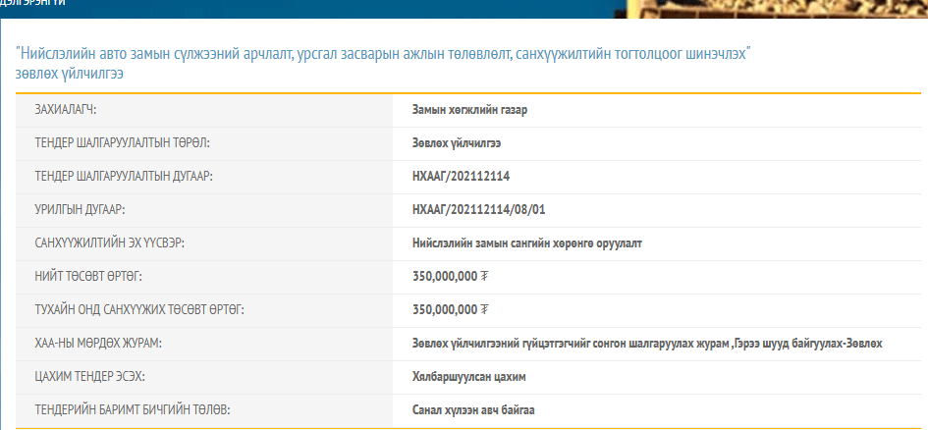Click the ДЭЛГЭРЭНГҮЙ header tab
This screenshot has width=928, height=430.
click(34, 4)
